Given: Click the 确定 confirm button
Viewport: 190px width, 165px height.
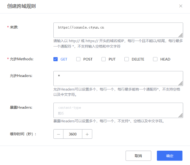Looking at the screenshot, I should (170, 156).
